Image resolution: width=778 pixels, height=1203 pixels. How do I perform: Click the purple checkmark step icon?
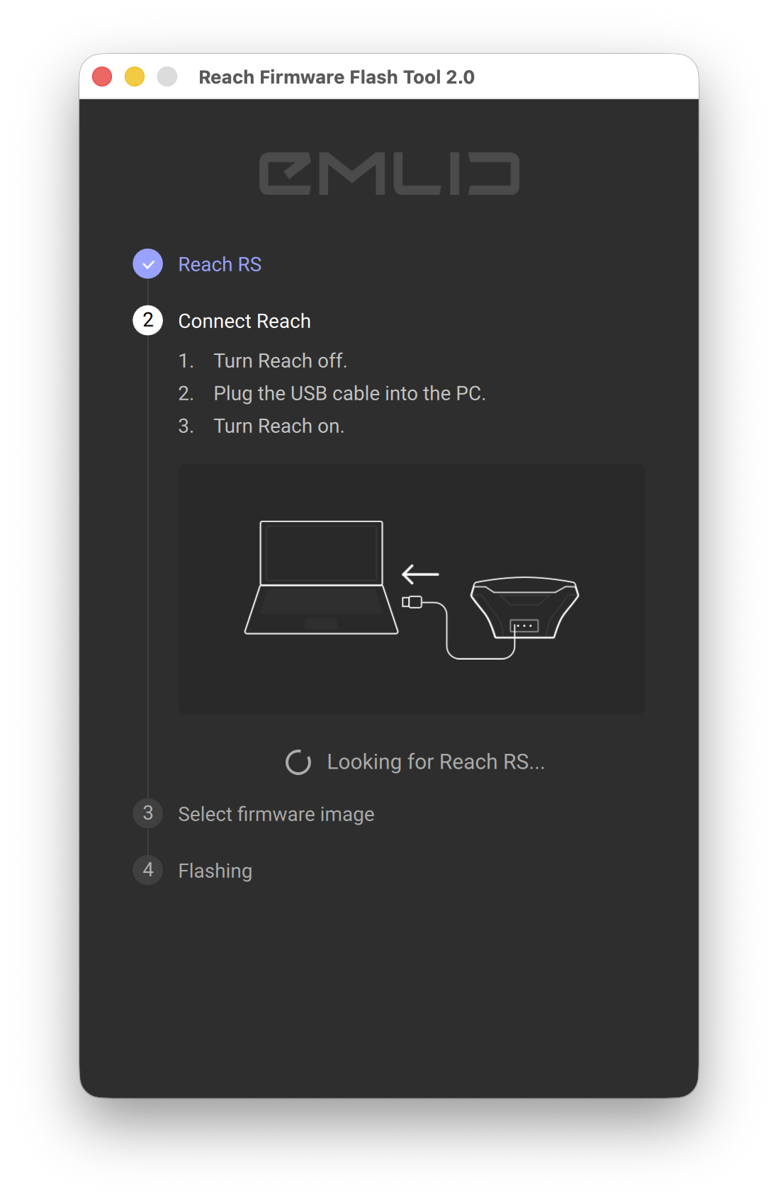[x=147, y=264]
